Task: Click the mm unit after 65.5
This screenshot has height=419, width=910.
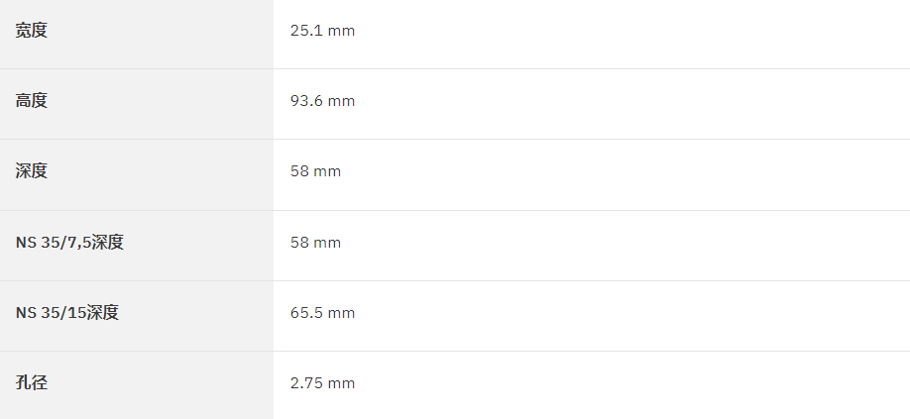Action: tap(341, 313)
